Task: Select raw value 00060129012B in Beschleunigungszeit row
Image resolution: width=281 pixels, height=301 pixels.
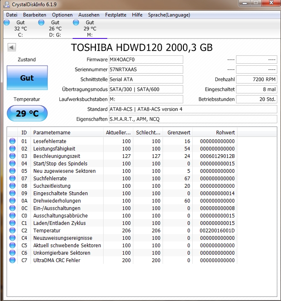Action: [217, 156]
